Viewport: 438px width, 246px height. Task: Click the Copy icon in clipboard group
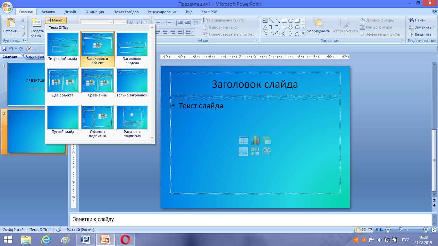pos(23,28)
